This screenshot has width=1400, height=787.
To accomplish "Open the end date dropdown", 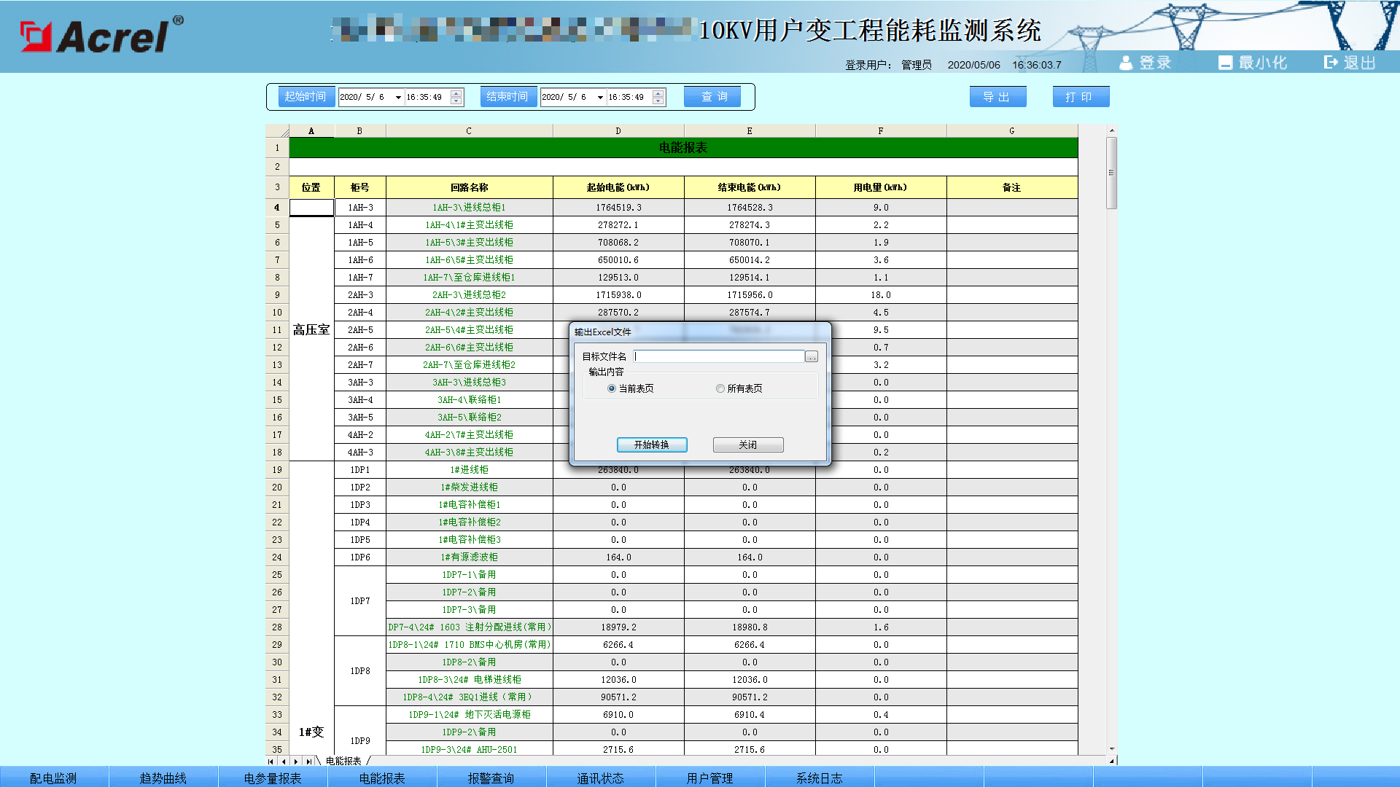I will coord(600,98).
